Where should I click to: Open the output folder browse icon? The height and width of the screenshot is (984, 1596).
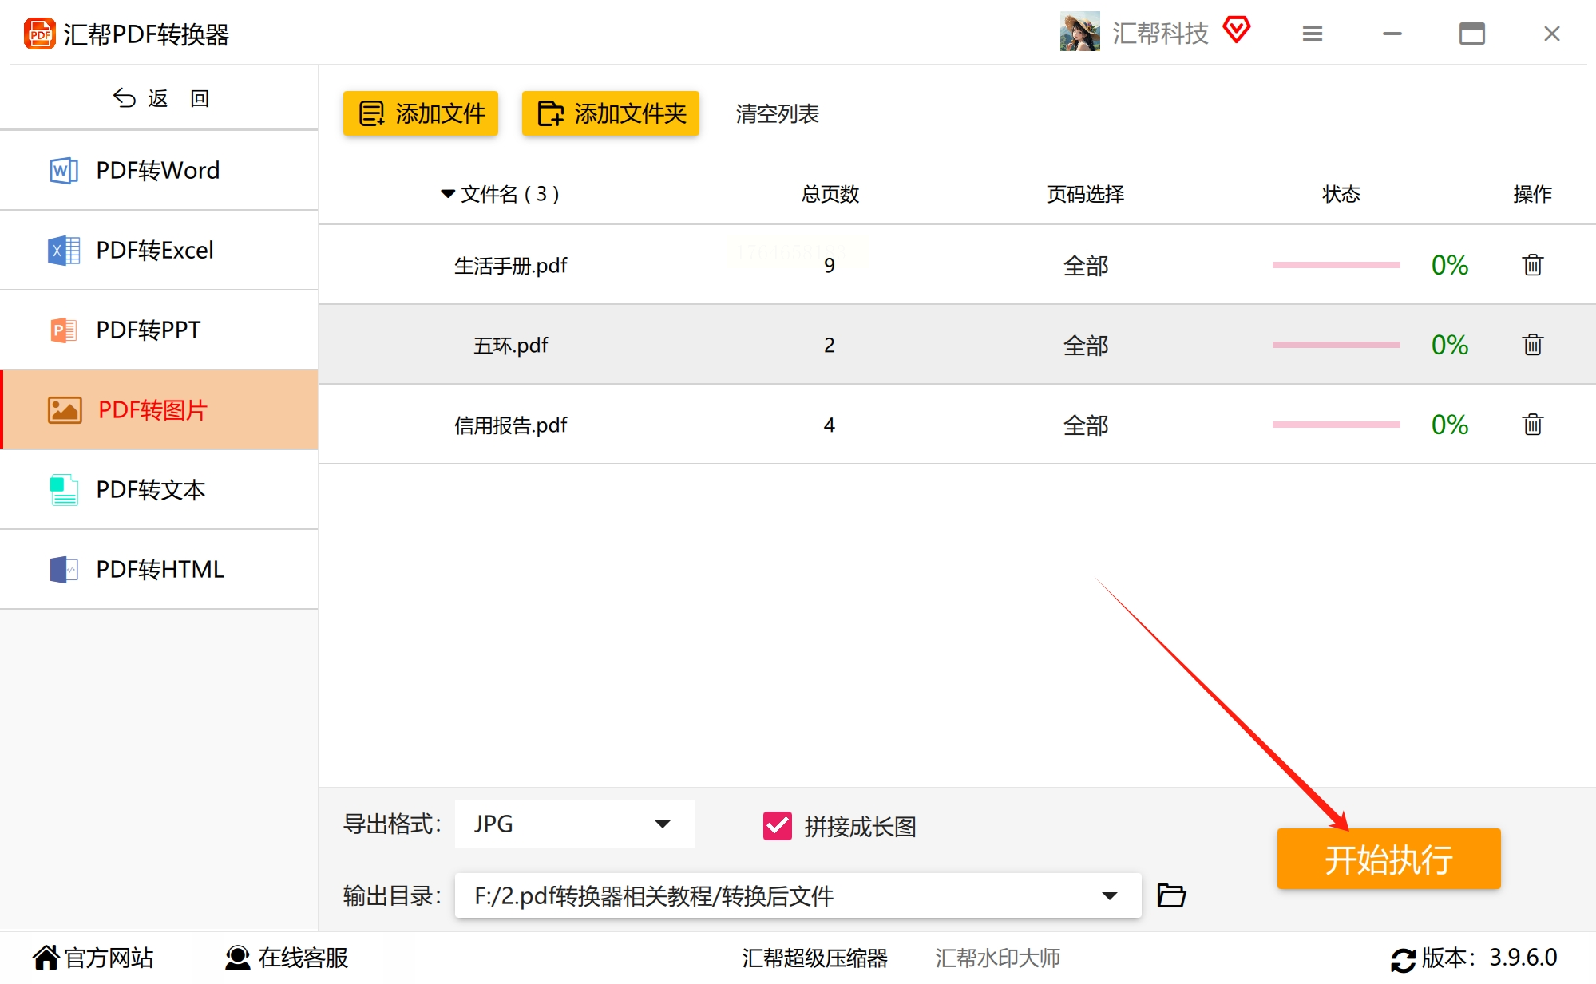[1170, 895]
